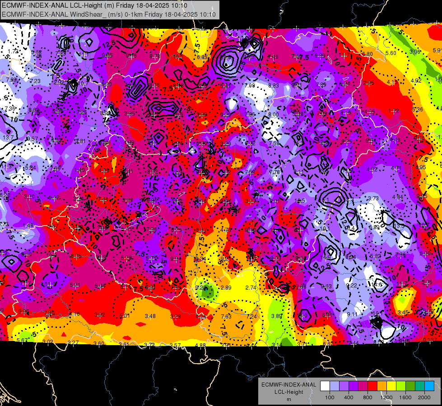Screen dimensions: 442x406
Task: Click the 3.02 value at the bottom edge
Action: click(x=48, y=342)
